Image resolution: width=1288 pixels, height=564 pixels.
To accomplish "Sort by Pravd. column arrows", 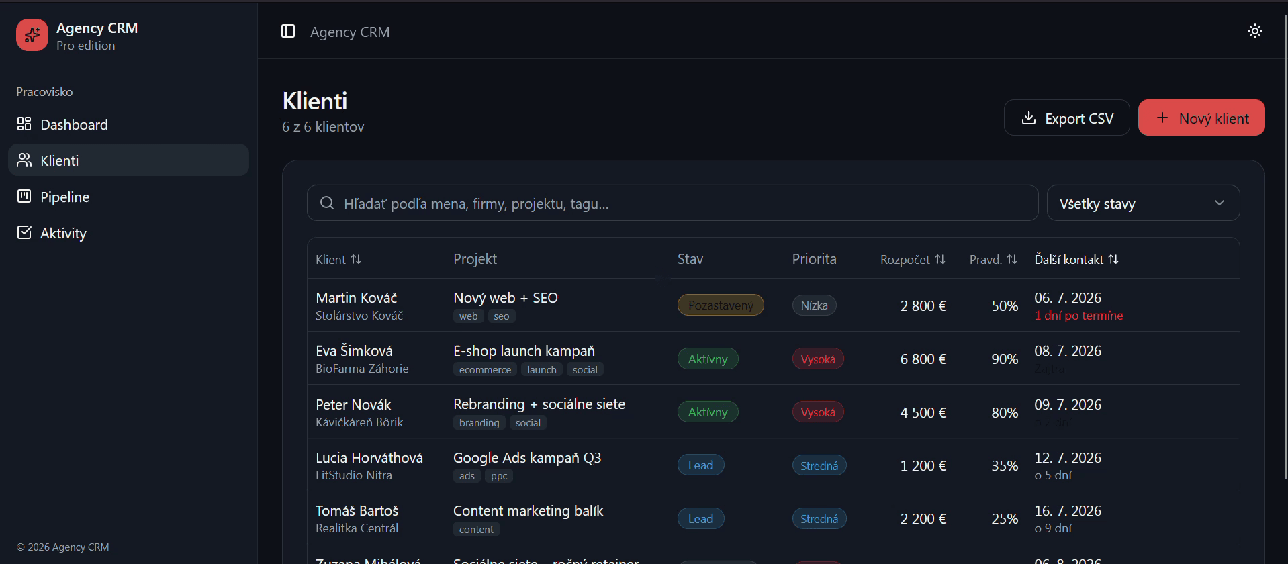I will [x=1012, y=259].
